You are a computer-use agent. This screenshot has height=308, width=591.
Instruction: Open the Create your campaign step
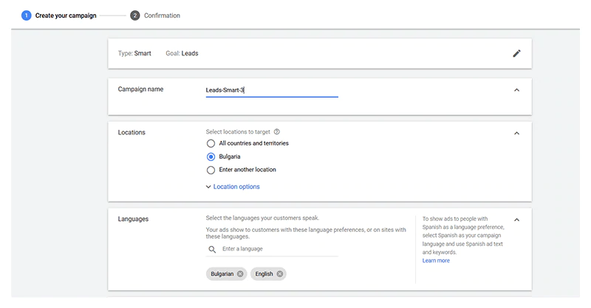(x=66, y=15)
